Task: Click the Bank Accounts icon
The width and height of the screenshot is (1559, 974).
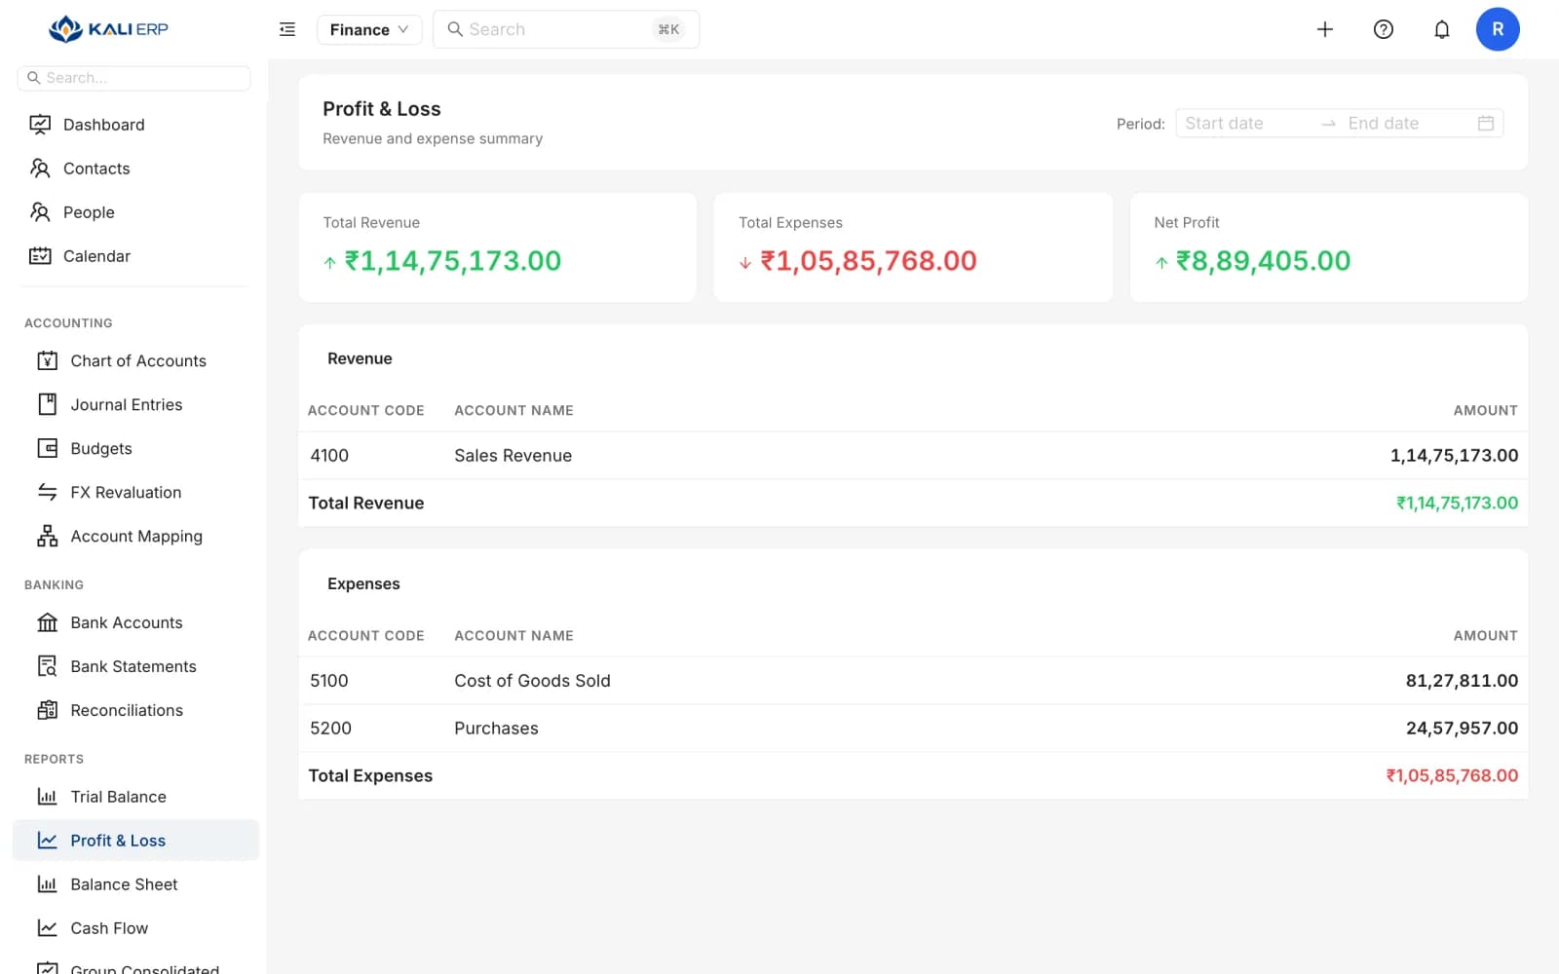Action: point(47,622)
